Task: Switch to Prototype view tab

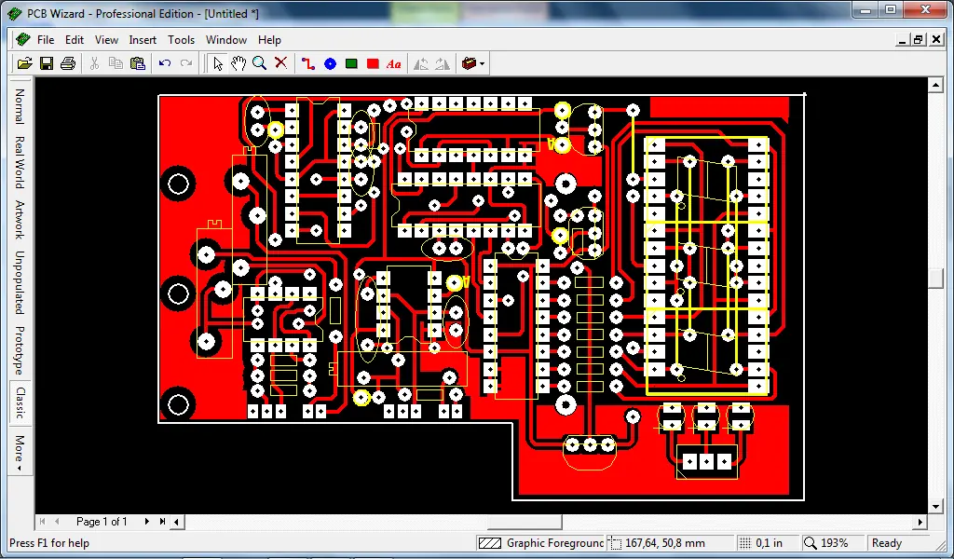Action: click(x=20, y=350)
